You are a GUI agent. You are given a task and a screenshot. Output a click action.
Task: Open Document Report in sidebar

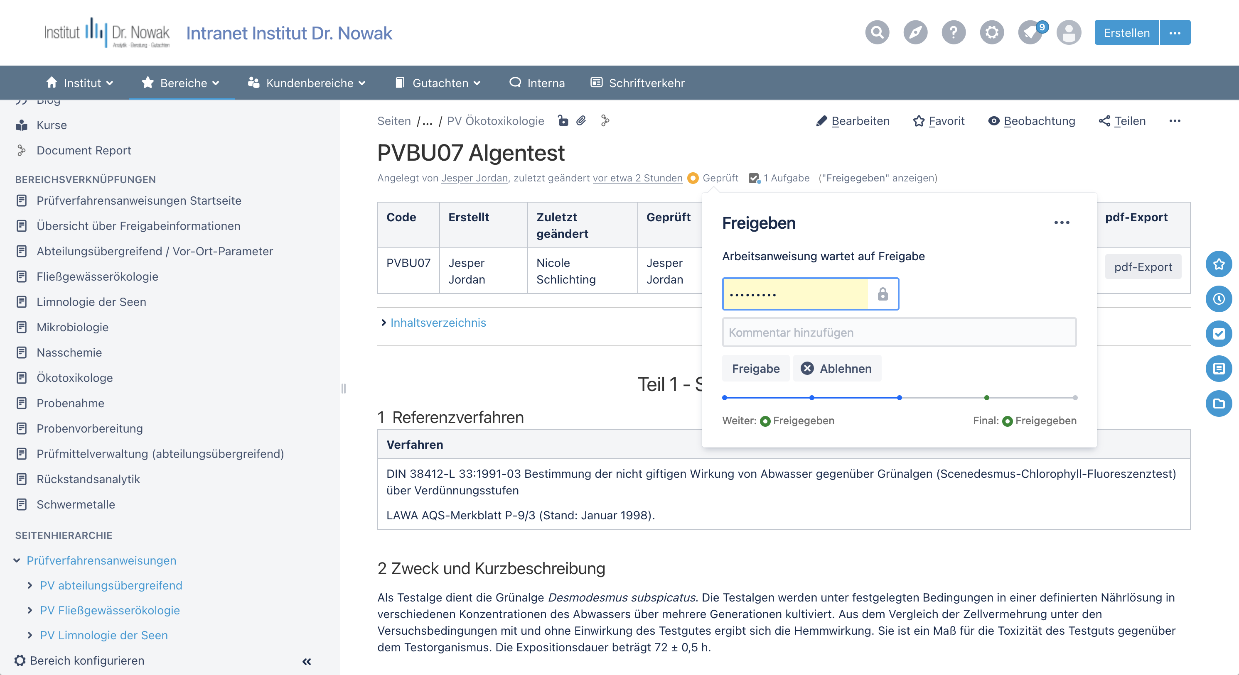tap(84, 150)
